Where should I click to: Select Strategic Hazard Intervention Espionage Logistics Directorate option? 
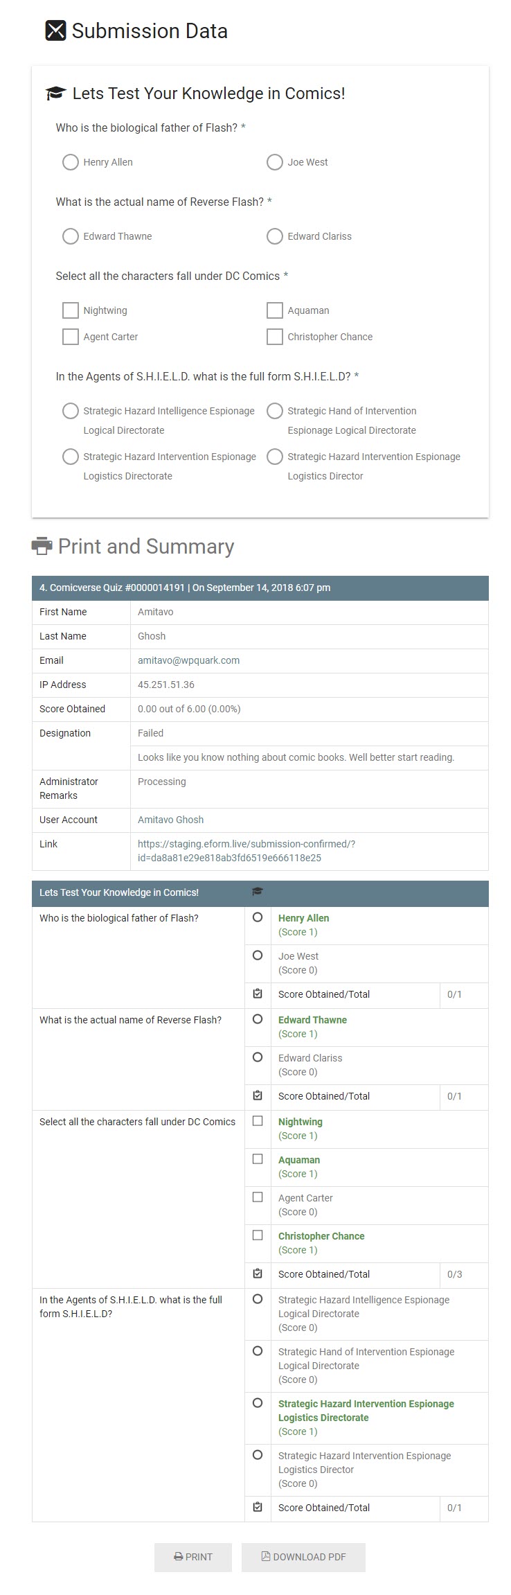coord(71,457)
